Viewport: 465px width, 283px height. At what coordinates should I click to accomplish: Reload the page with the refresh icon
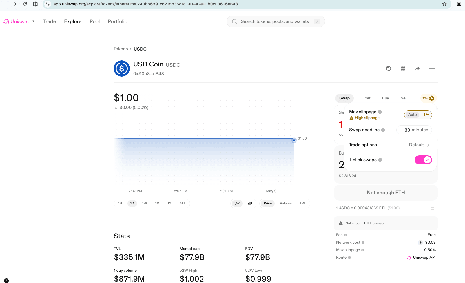[x=25, y=4]
